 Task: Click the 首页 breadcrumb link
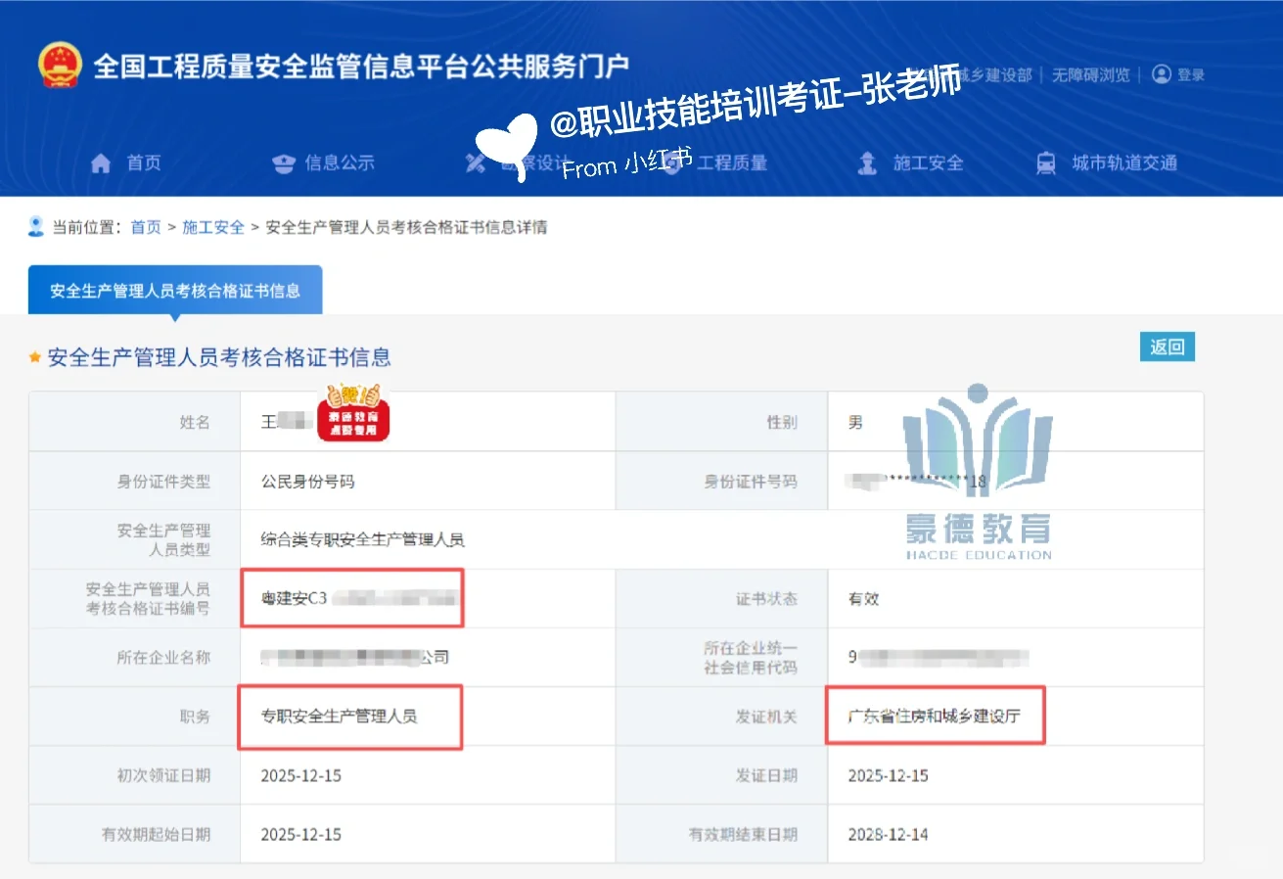145,227
